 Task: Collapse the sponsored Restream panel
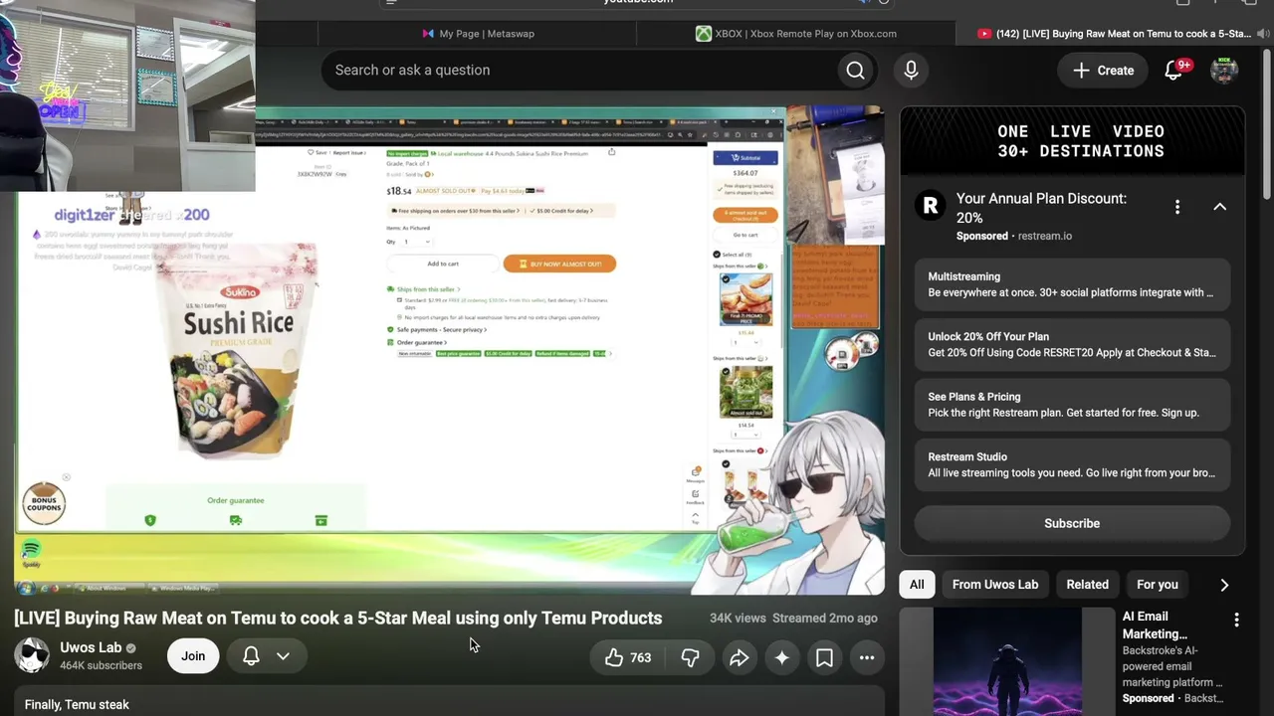click(x=1219, y=207)
